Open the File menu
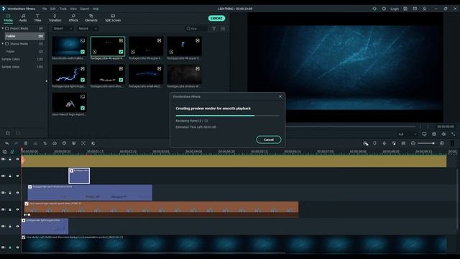Screen dimensions: 460x259 point(45,9)
